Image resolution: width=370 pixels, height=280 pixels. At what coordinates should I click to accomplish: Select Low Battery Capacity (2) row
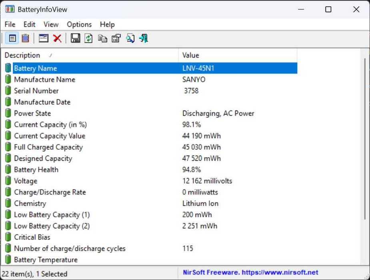[x=151, y=226]
